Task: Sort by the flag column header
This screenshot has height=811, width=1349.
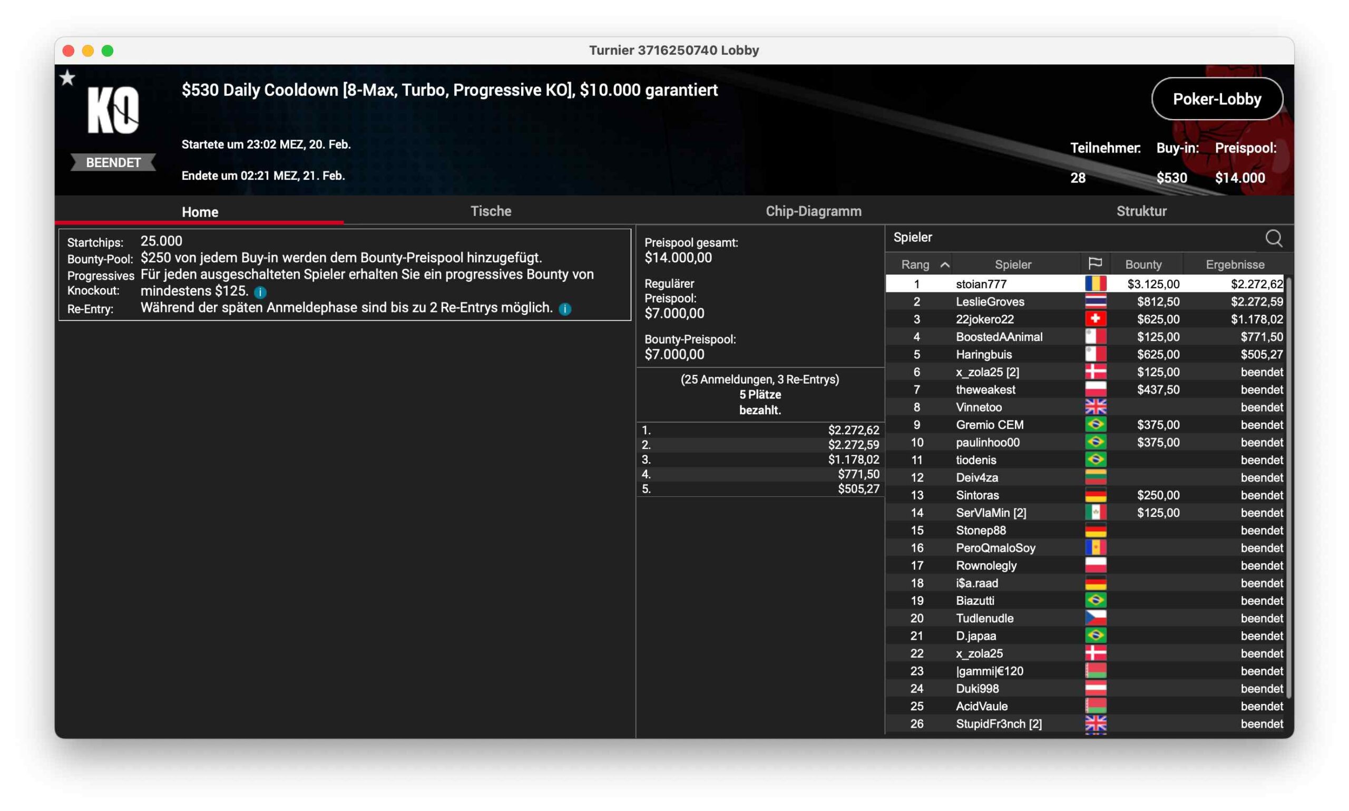Action: tap(1095, 265)
